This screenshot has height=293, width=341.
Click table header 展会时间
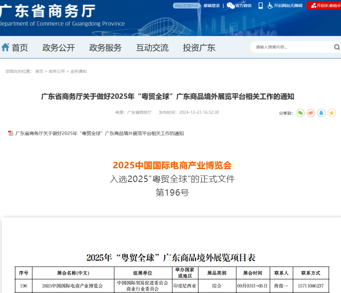pyautogui.click(x=253, y=273)
